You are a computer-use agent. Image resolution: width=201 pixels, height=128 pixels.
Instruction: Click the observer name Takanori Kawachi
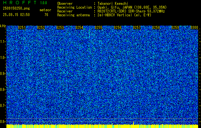pyautogui.click(x=113, y=4)
